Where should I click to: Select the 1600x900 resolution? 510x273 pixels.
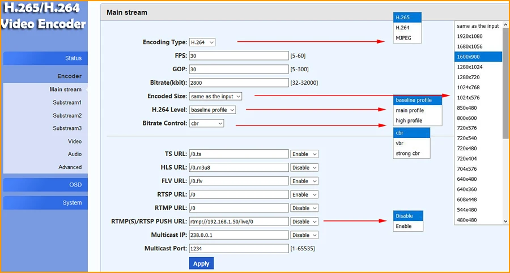click(x=478, y=57)
